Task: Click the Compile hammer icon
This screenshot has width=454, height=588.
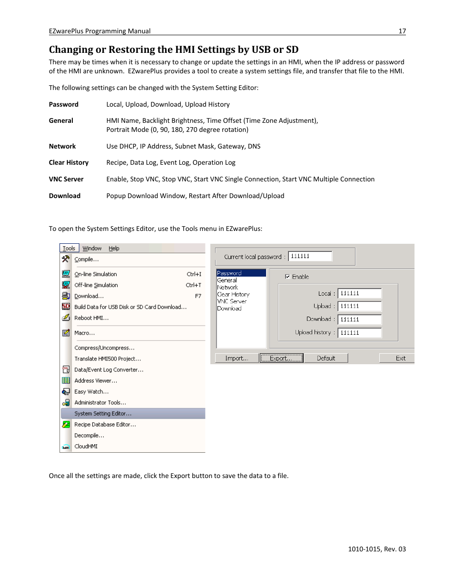Action: 66,259
